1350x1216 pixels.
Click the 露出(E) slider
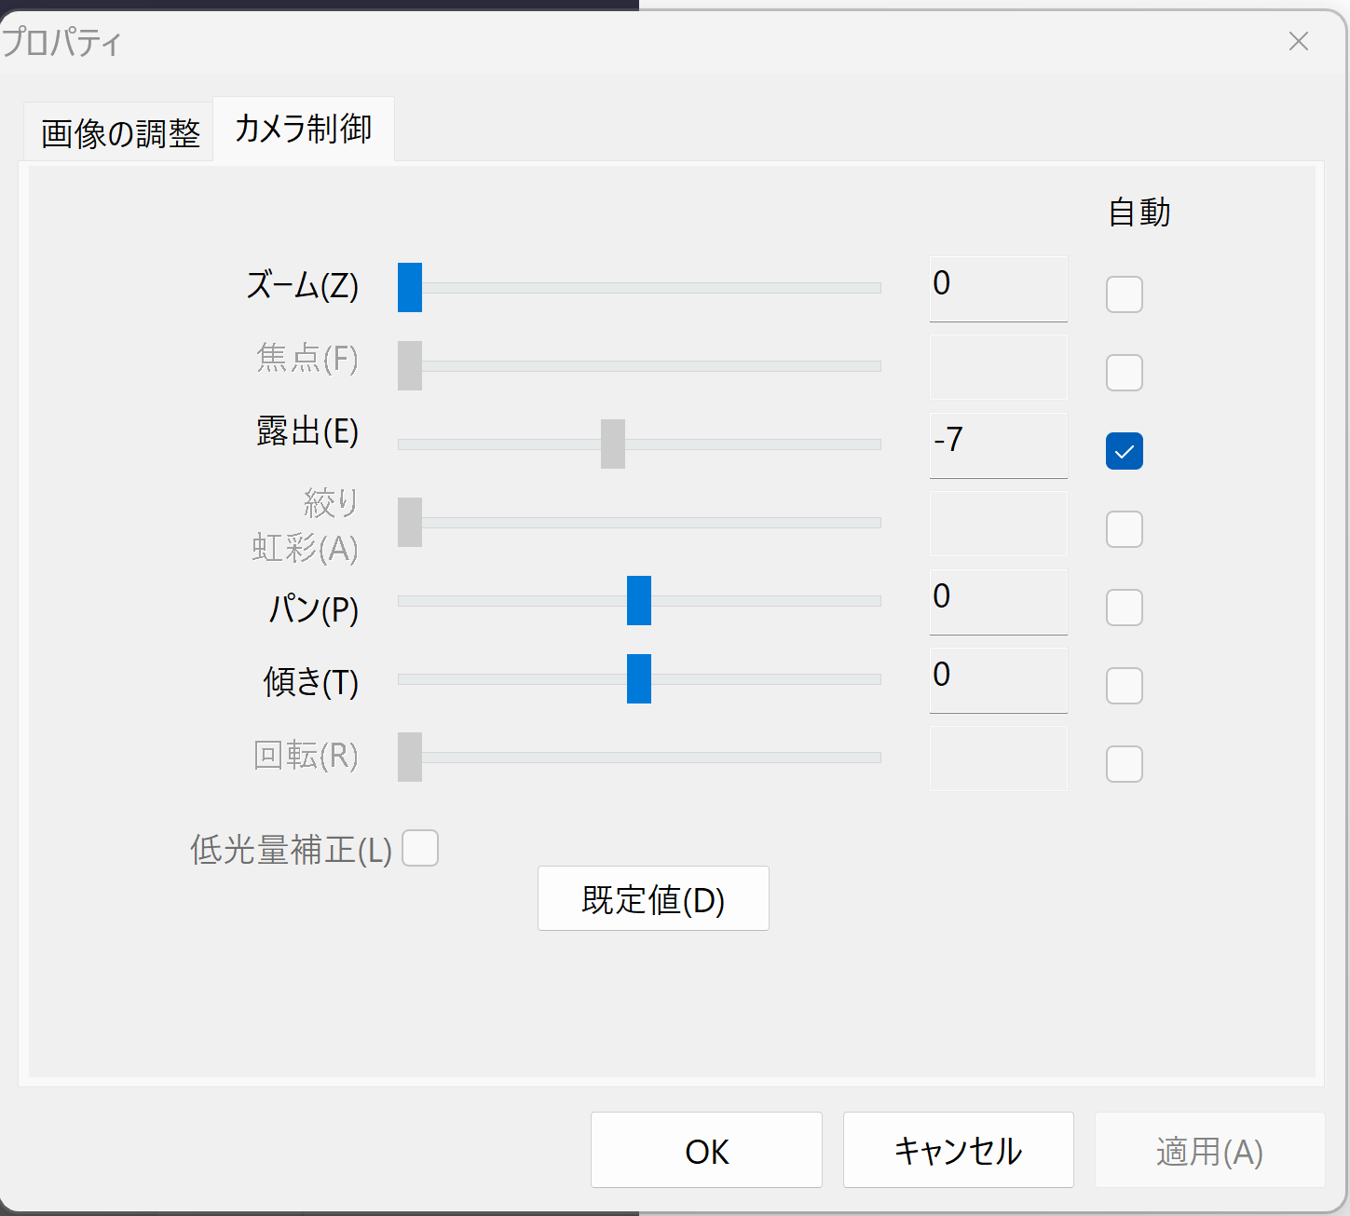coord(612,444)
